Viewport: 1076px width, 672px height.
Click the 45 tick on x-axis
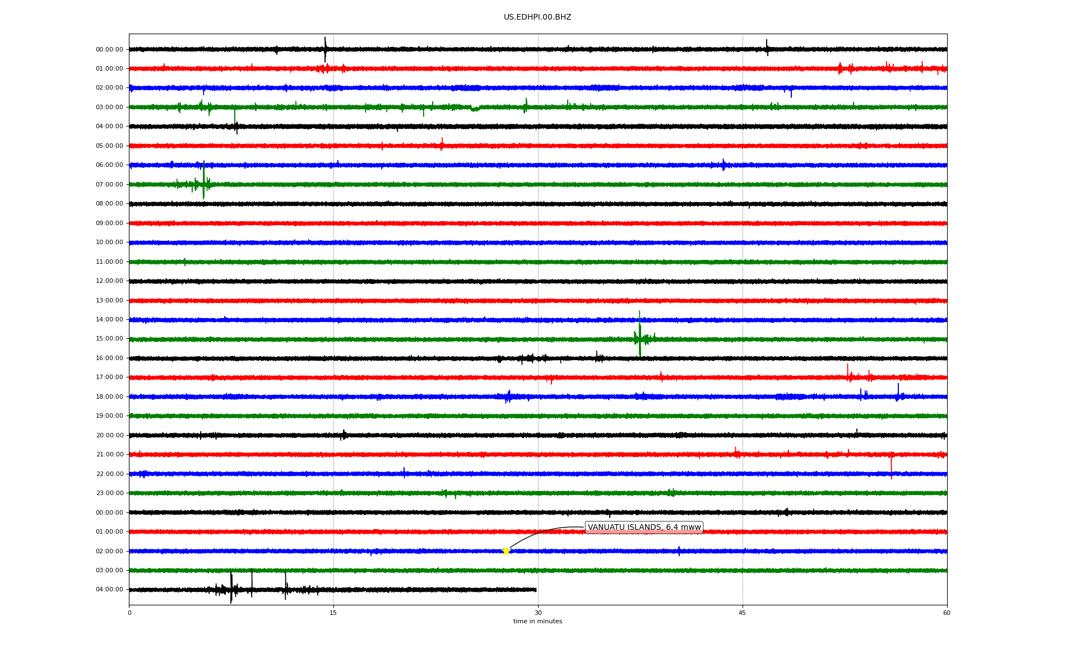pos(743,613)
